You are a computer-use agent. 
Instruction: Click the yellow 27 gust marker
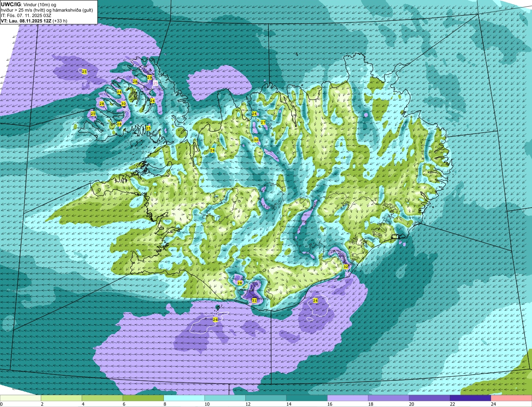pos(263,122)
